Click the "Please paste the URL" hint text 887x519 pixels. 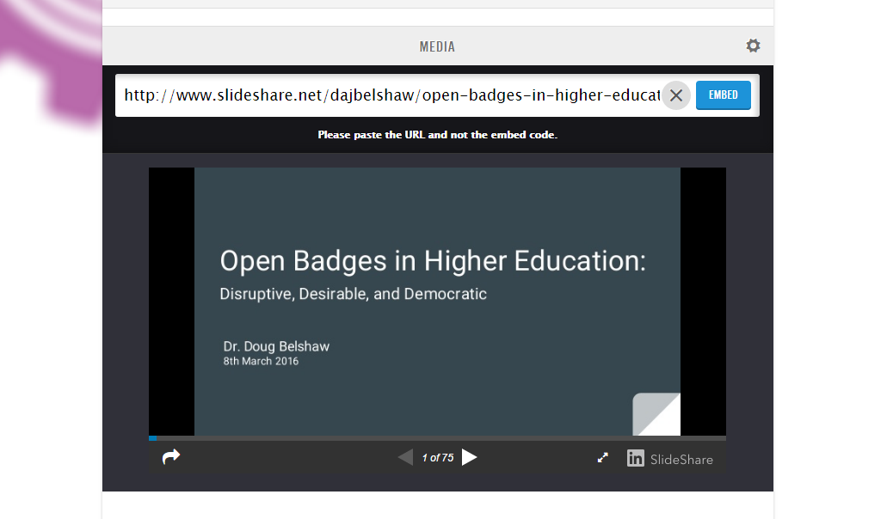437,135
